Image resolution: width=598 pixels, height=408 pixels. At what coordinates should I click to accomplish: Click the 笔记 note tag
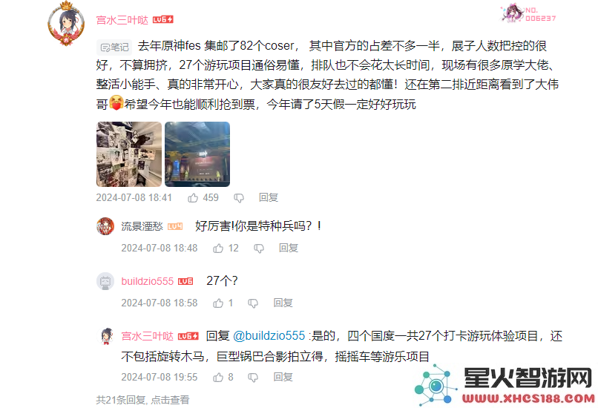tap(114, 47)
